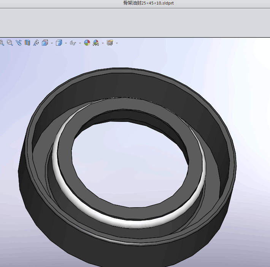
Task: Select the Zoom to Area tool
Action: 10,43
